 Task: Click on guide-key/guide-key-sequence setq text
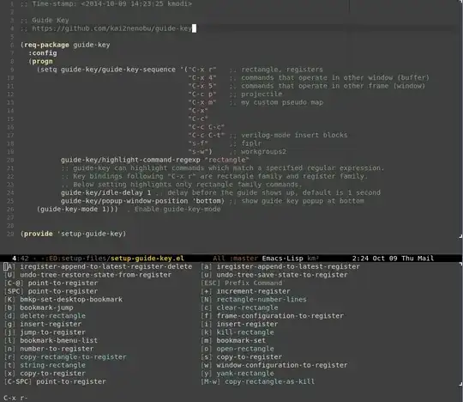118,70
